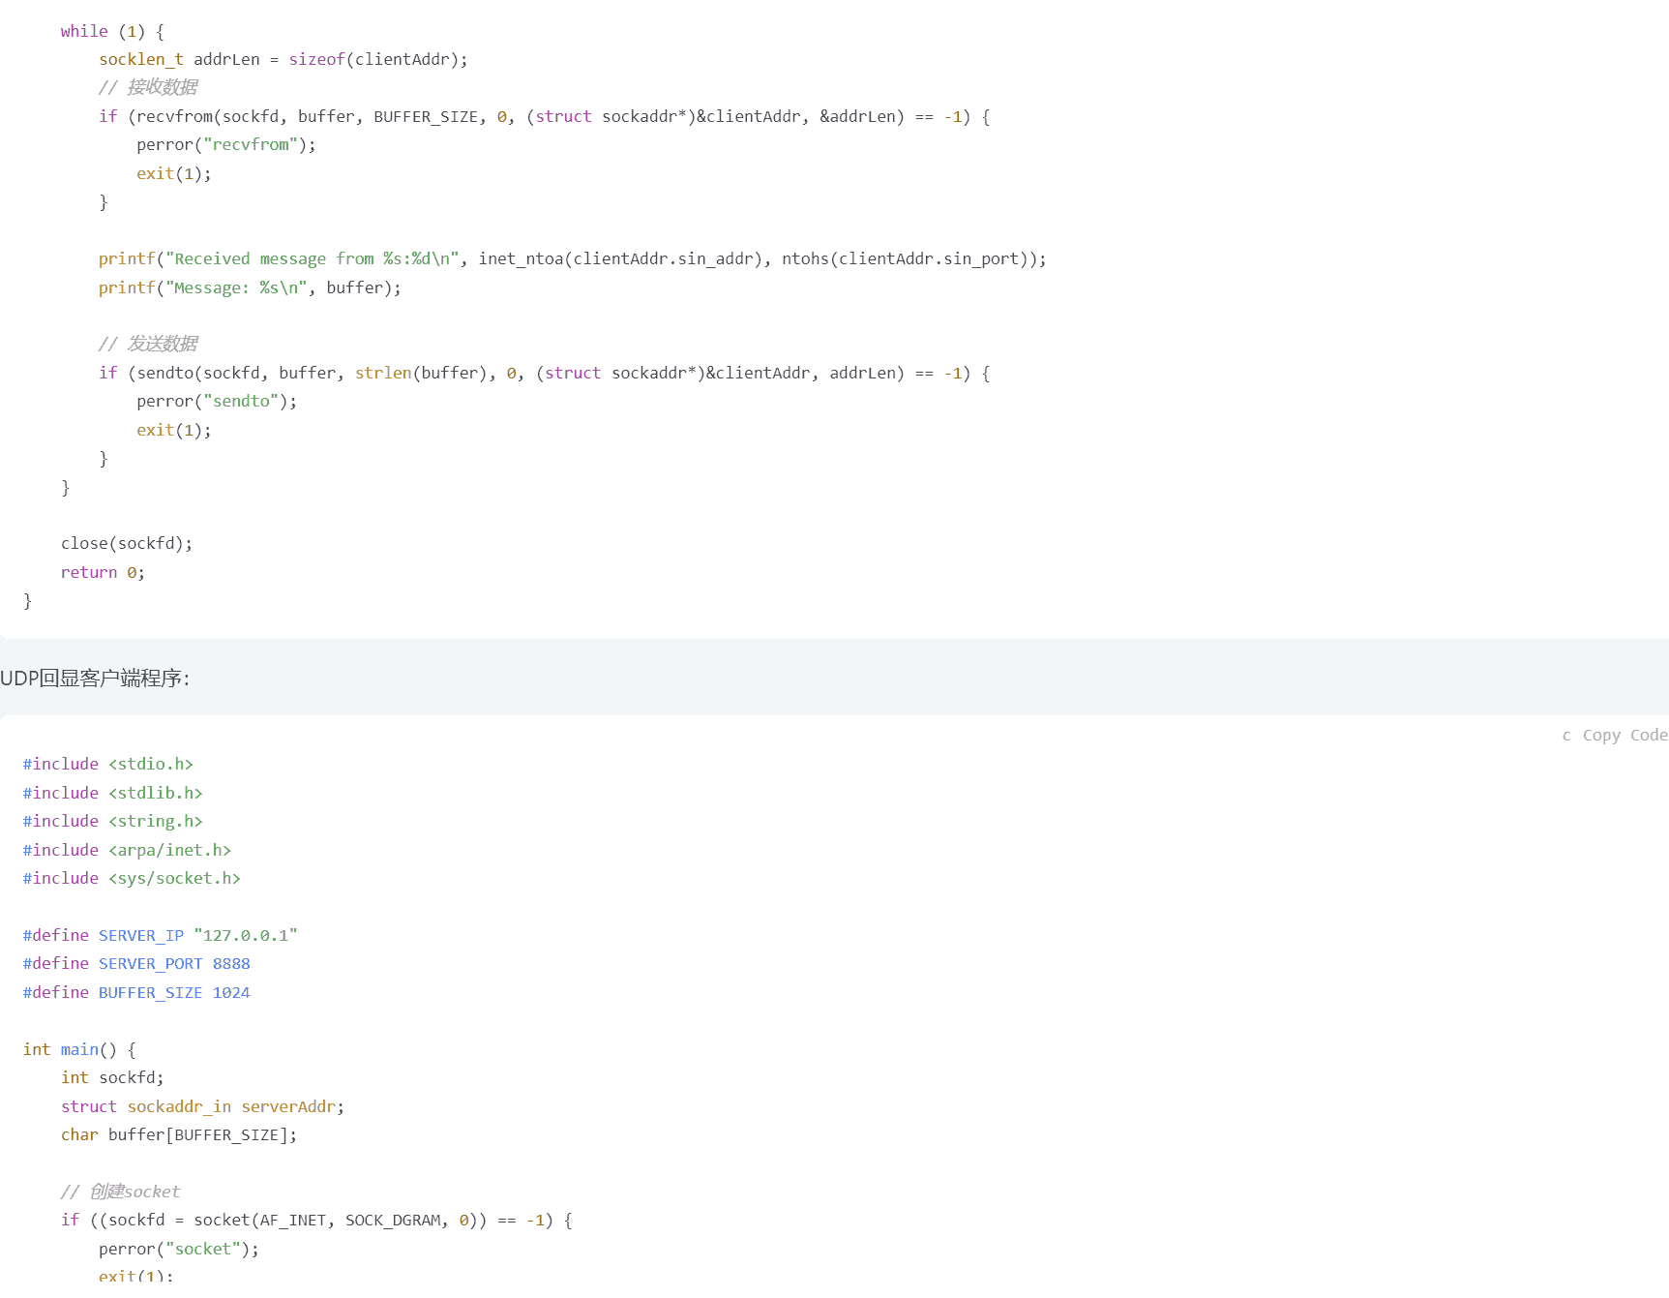Viewport: 1669px width, 1298px height.
Task: Click the 'struct sockaddr_in serverAddr' declaration
Action: 202,1107
